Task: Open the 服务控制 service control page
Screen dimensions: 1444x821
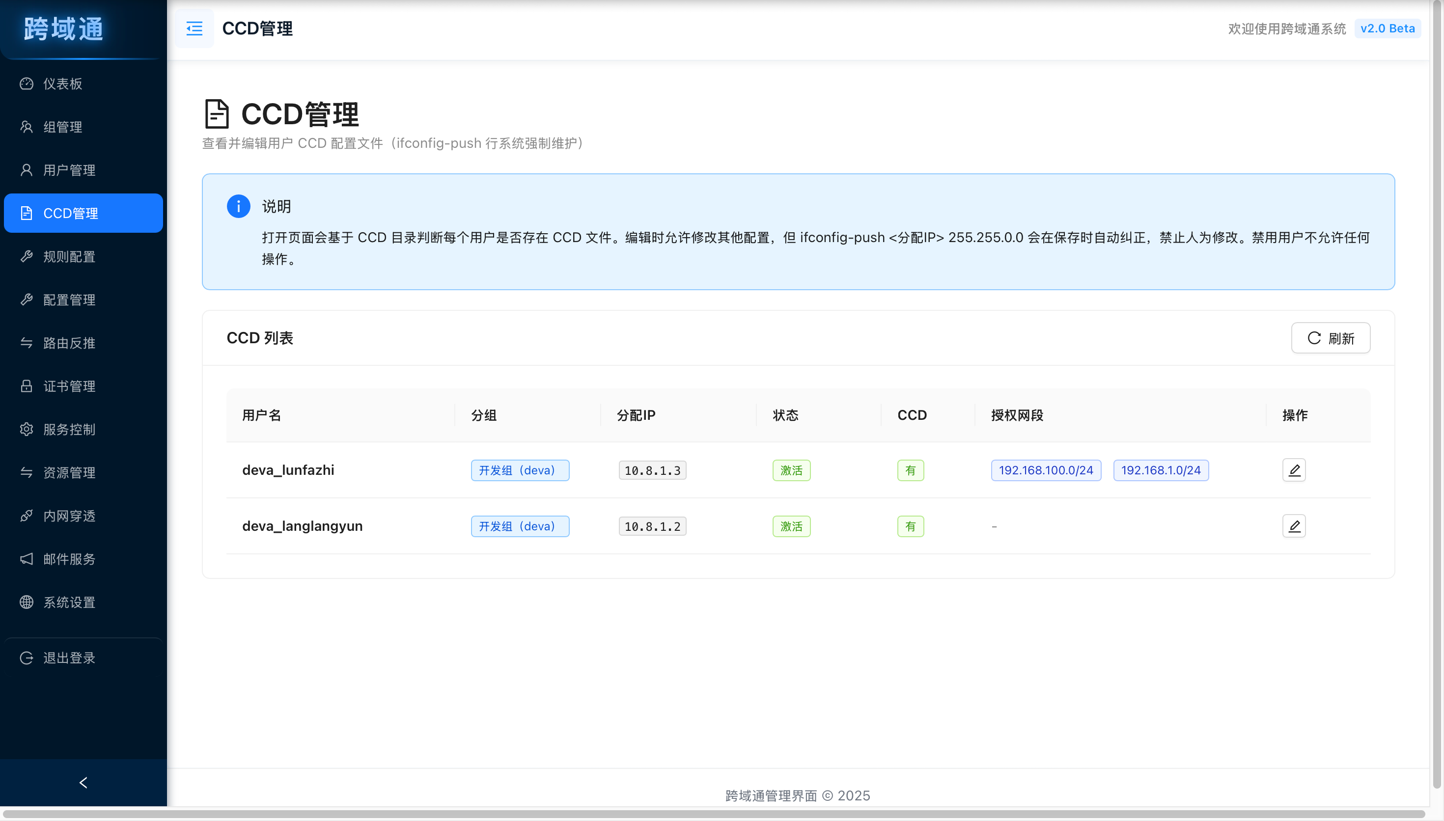Action: pos(69,429)
